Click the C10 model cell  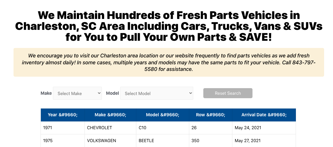tap(163, 128)
